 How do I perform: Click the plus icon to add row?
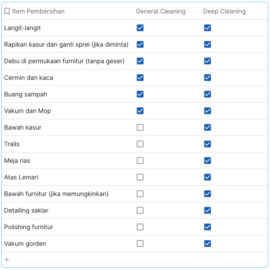click(x=7, y=260)
